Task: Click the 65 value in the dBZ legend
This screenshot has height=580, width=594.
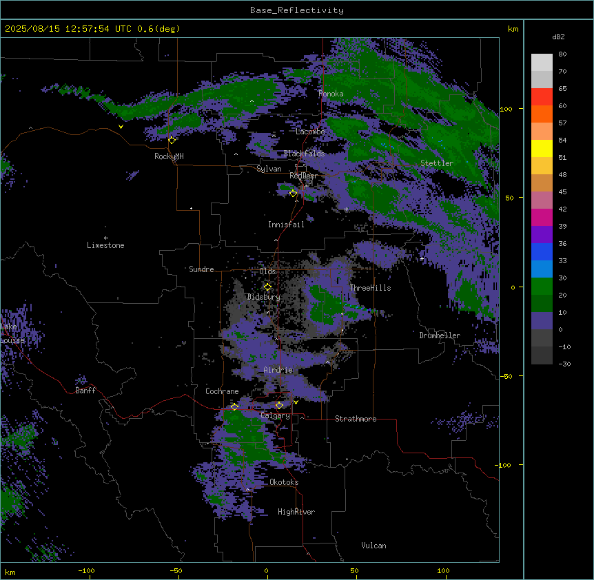Action: [x=562, y=89]
